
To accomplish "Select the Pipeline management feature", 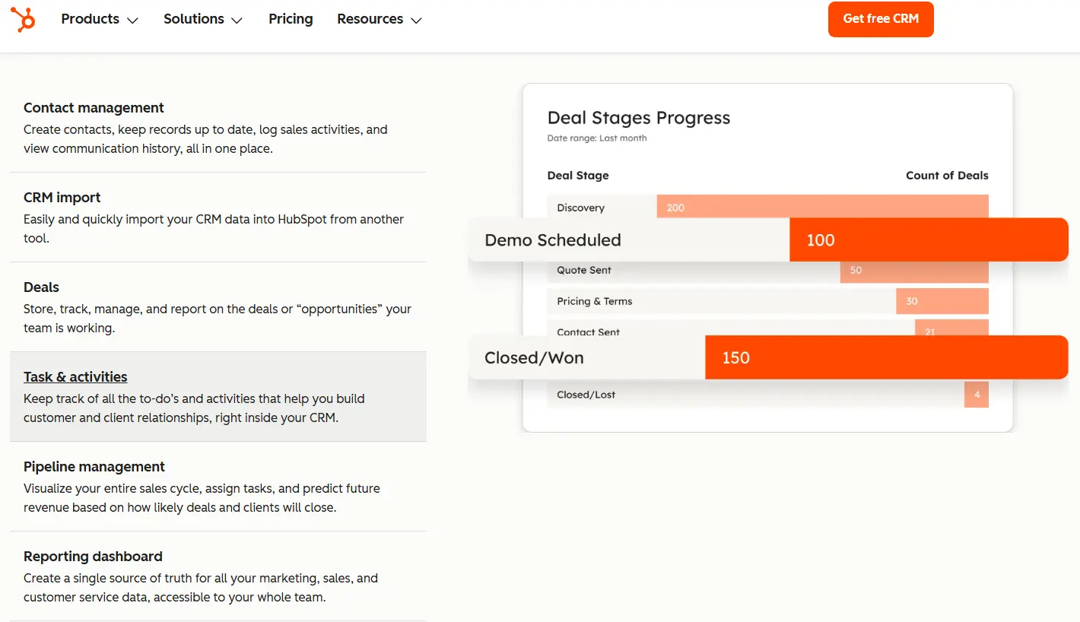I will [x=94, y=466].
